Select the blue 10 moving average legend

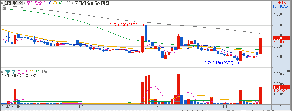tap(49, 3)
